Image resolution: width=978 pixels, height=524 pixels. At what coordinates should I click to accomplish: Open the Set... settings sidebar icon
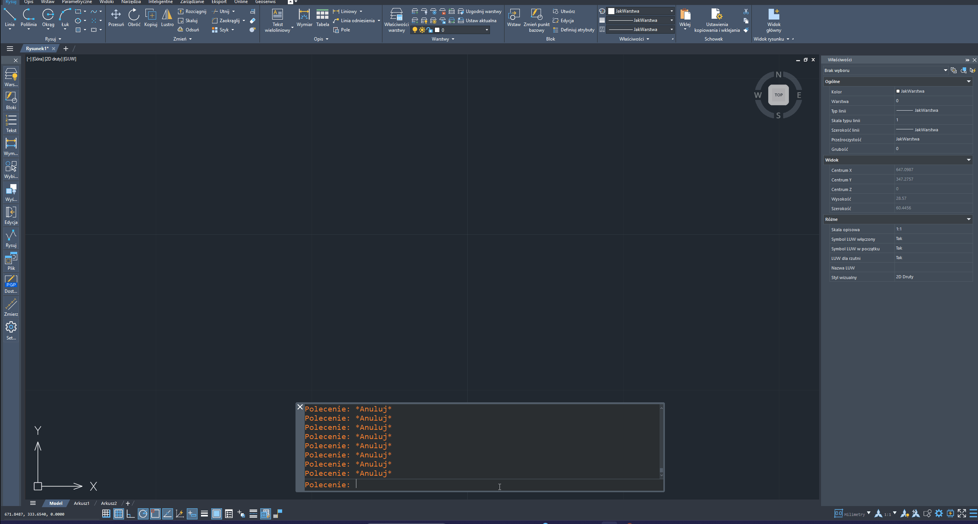[11, 330]
